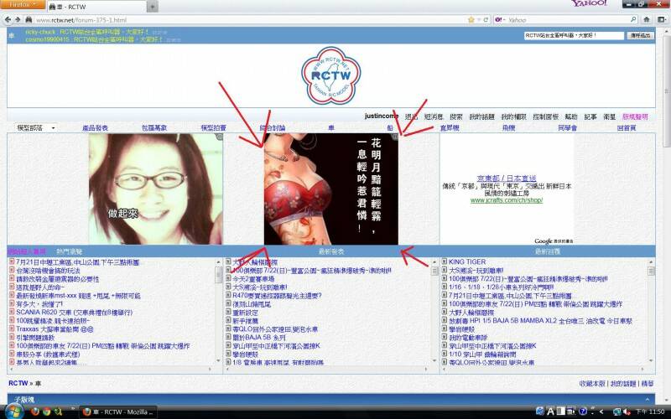Click the site identity icon in the address bar
The width and height of the screenshot is (671, 419).
point(29,19)
